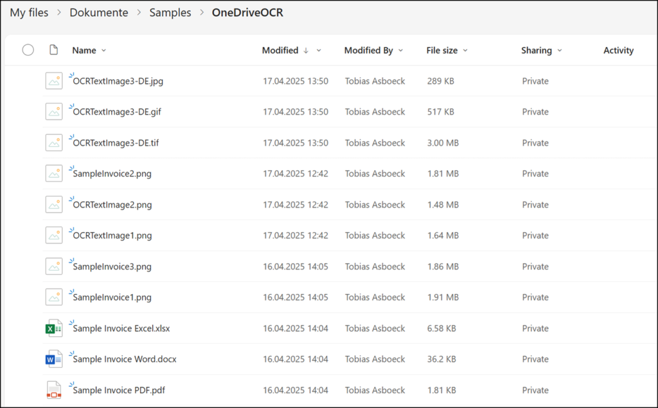This screenshot has width=658, height=408.
Task: Open the Dokumente breadcrumb folder
Action: coord(98,12)
